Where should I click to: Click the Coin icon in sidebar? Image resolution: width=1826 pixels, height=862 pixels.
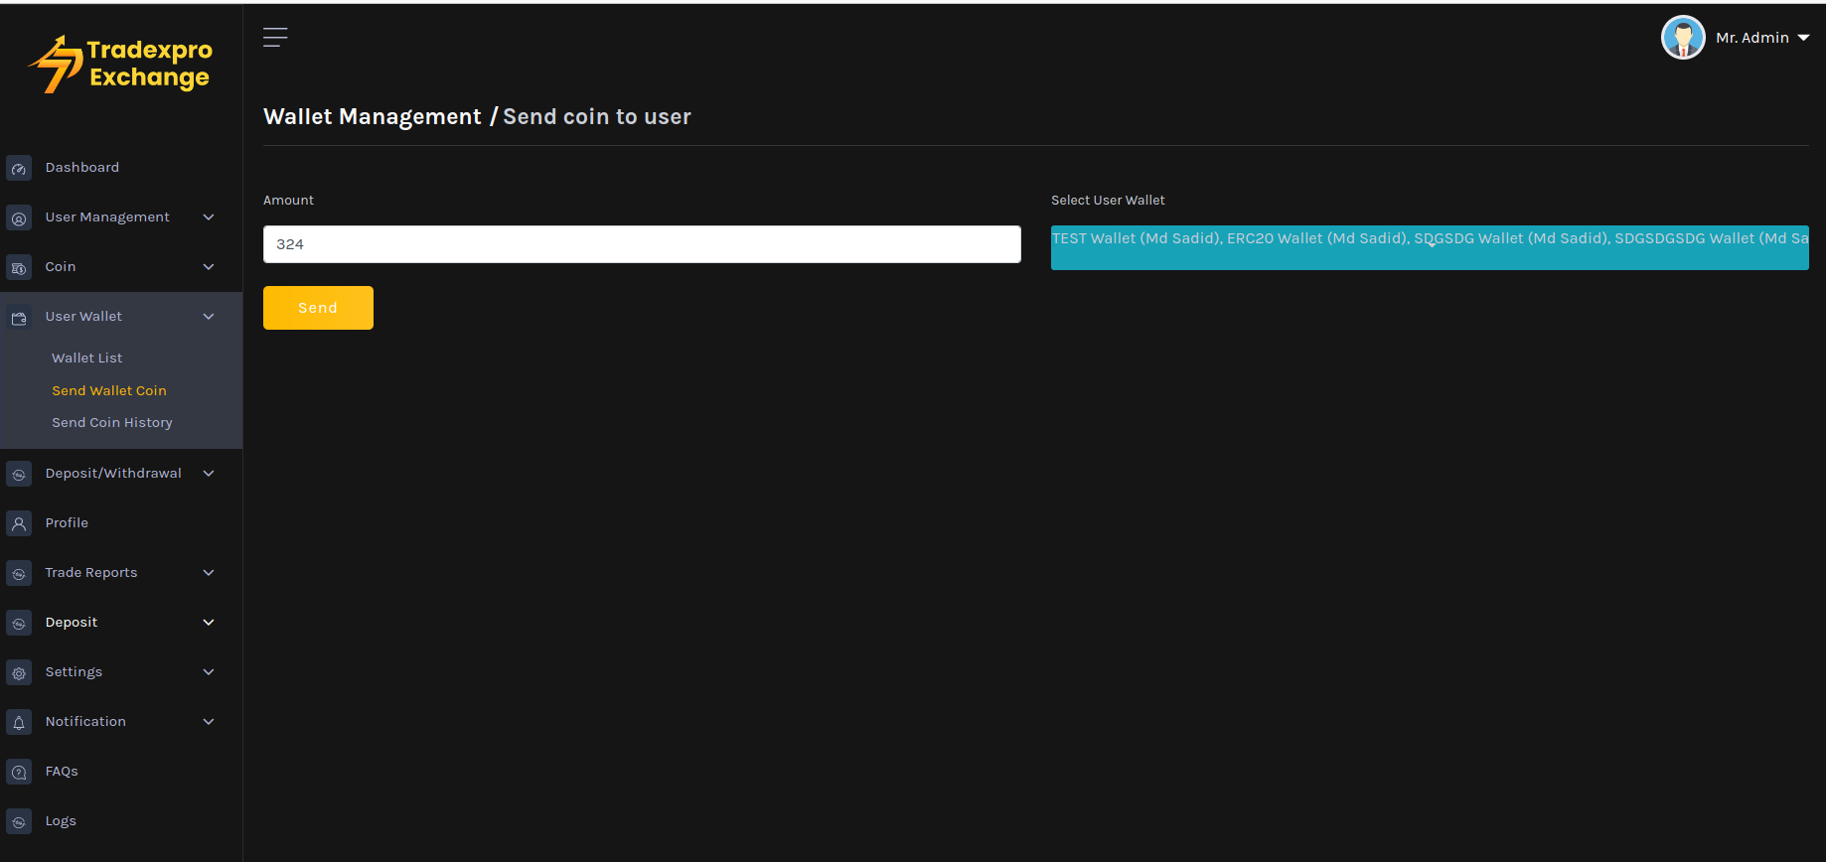19,268
